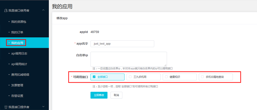Click the 白名单ip field label
The height and width of the screenshot is (110, 257).
pyautogui.click(x=82, y=55)
